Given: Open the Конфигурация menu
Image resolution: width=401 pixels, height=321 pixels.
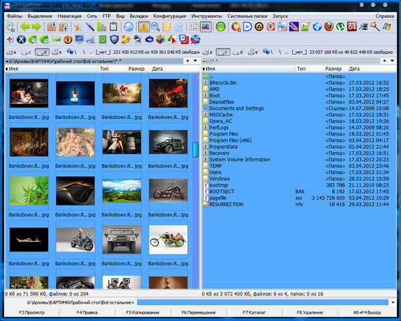Looking at the screenshot, I should click(169, 15).
